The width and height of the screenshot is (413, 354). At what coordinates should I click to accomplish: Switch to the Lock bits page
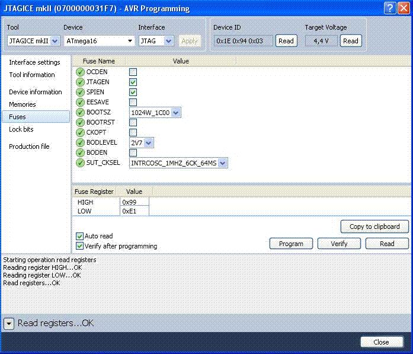point(21,129)
